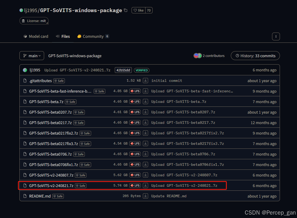
Task: Open the GPT-SoVITS-windows-package breadcrumb link
Action: (75, 56)
